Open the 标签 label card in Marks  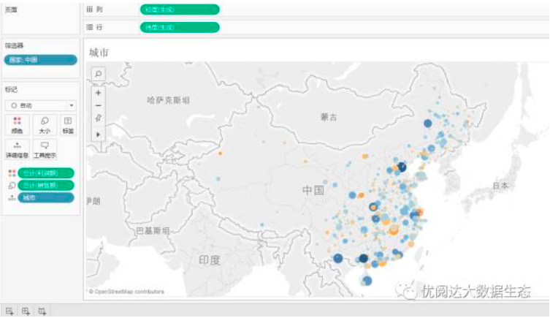pos(68,125)
